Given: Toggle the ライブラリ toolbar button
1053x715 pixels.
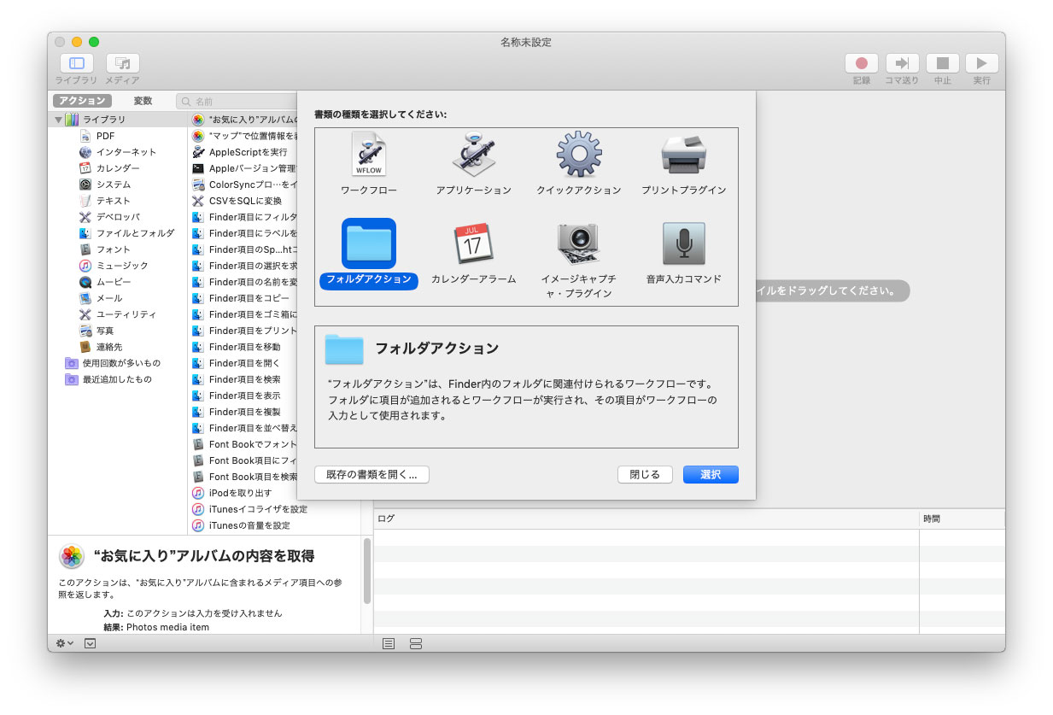Looking at the screenshot, I should (77, 63).
